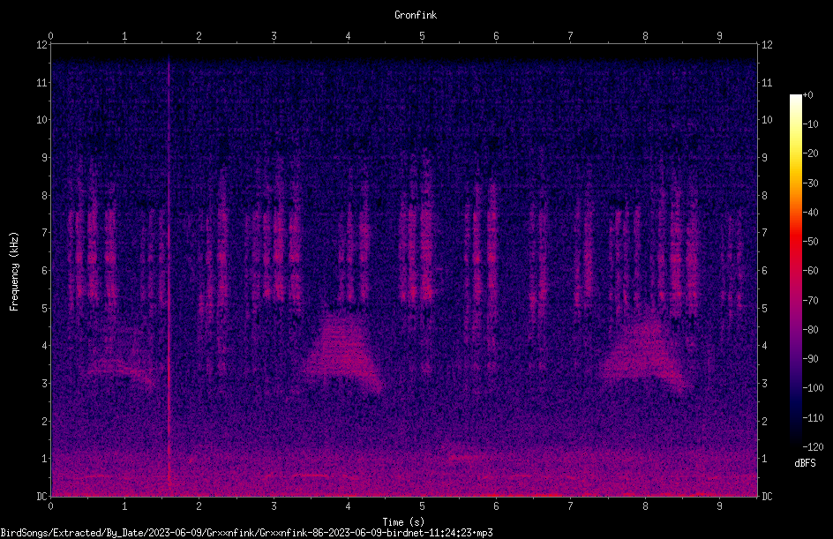
Task: Click the -70 label on the color scale
Action: click(810, 301)
